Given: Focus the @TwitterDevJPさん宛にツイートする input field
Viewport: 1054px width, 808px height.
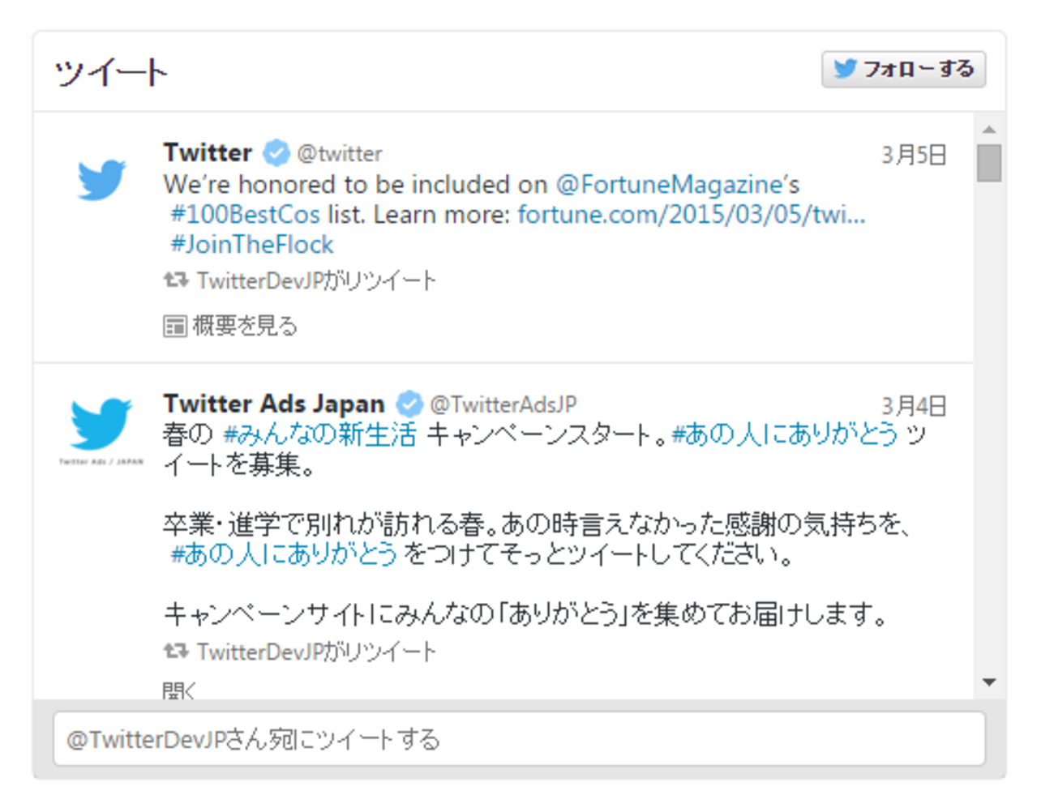Looking at the screenshot, I should [x=519, y=739].
